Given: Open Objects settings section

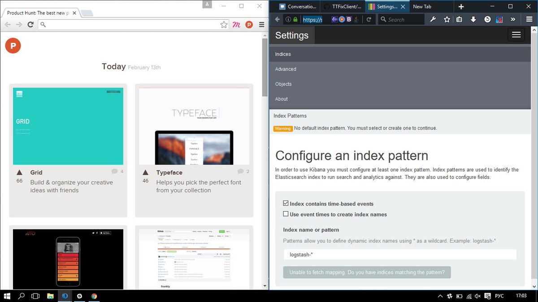Looking at the screenshot, I should click(400, 84).
